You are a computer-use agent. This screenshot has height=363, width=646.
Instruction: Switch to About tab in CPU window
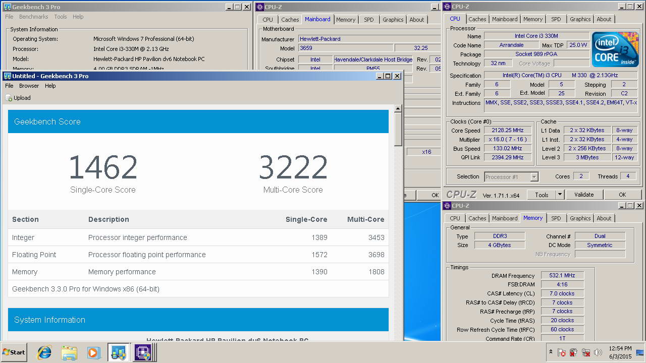pyautogui.click(x=604, y=19)
